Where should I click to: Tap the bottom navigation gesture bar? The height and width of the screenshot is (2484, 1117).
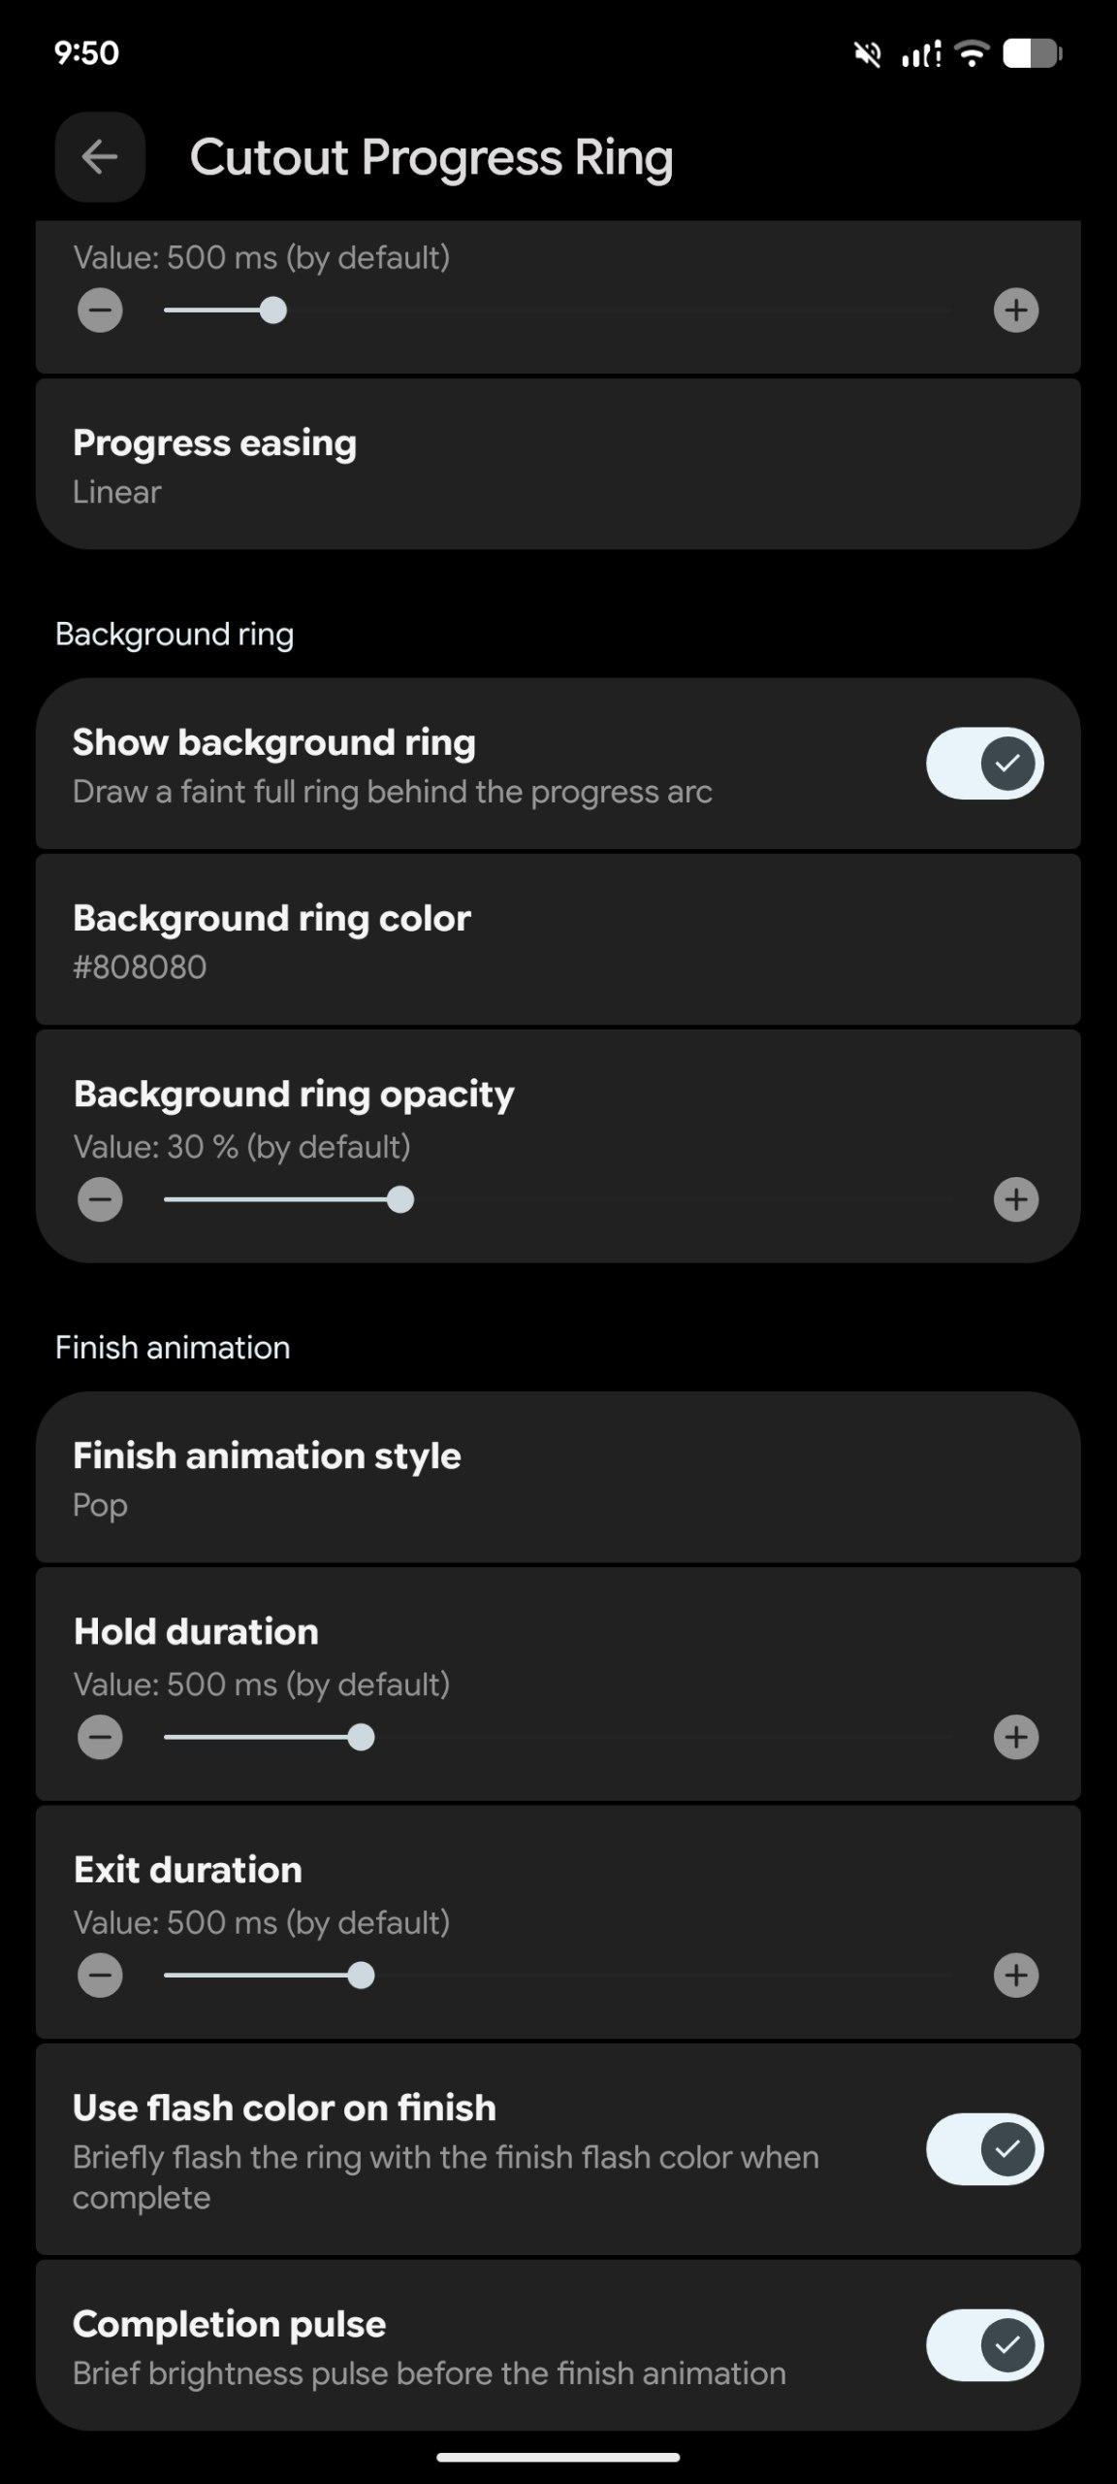click(x=558, y=2457)
